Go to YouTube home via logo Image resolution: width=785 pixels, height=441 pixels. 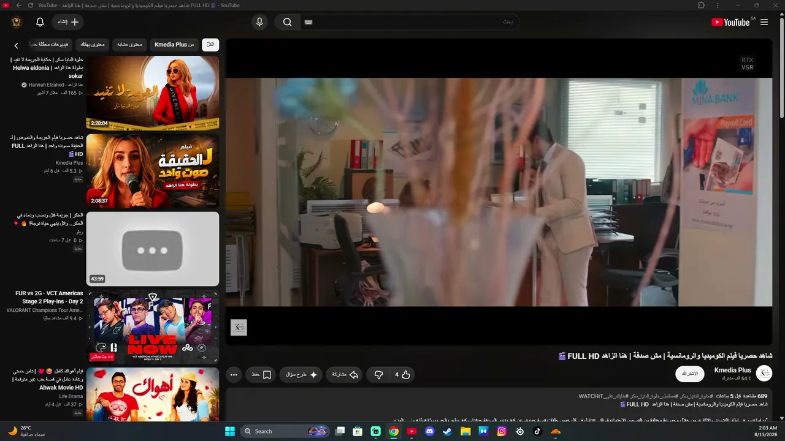pos(730,22)
